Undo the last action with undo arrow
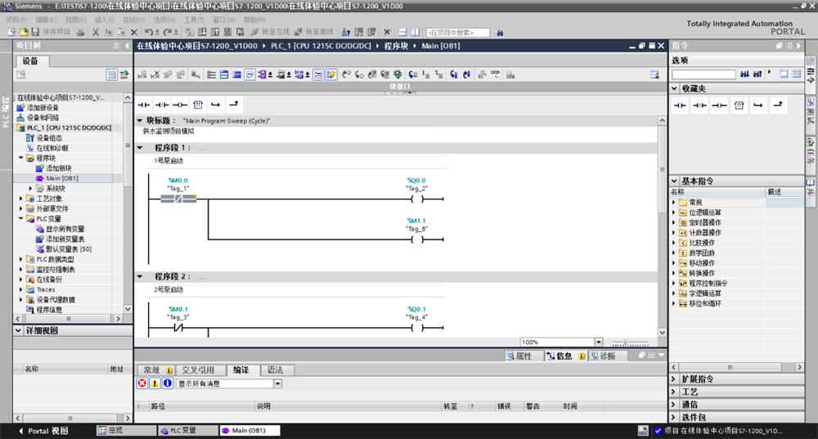 149,33
